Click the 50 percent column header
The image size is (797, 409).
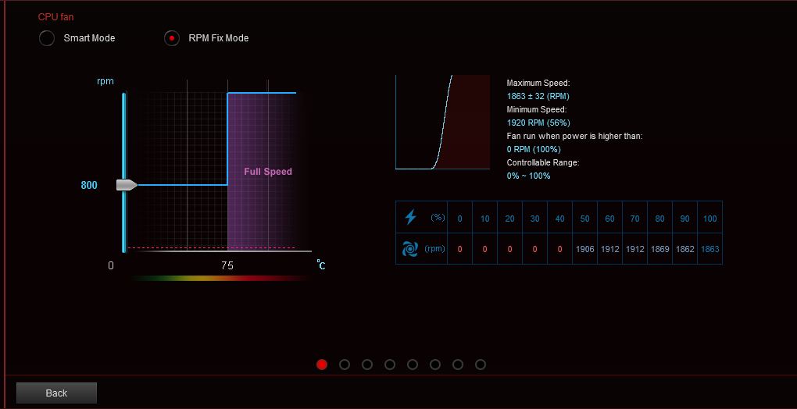[585, 219]
